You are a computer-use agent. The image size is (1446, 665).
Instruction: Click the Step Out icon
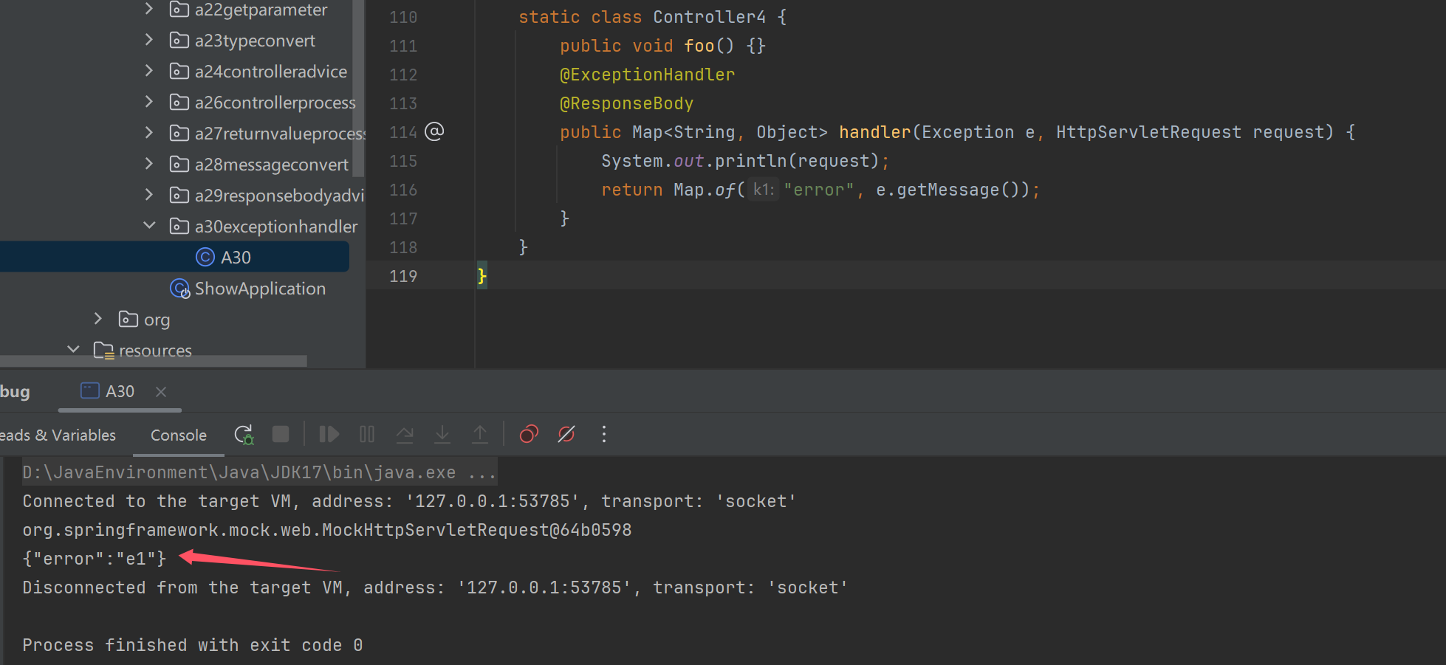click(x=480, y=434)
